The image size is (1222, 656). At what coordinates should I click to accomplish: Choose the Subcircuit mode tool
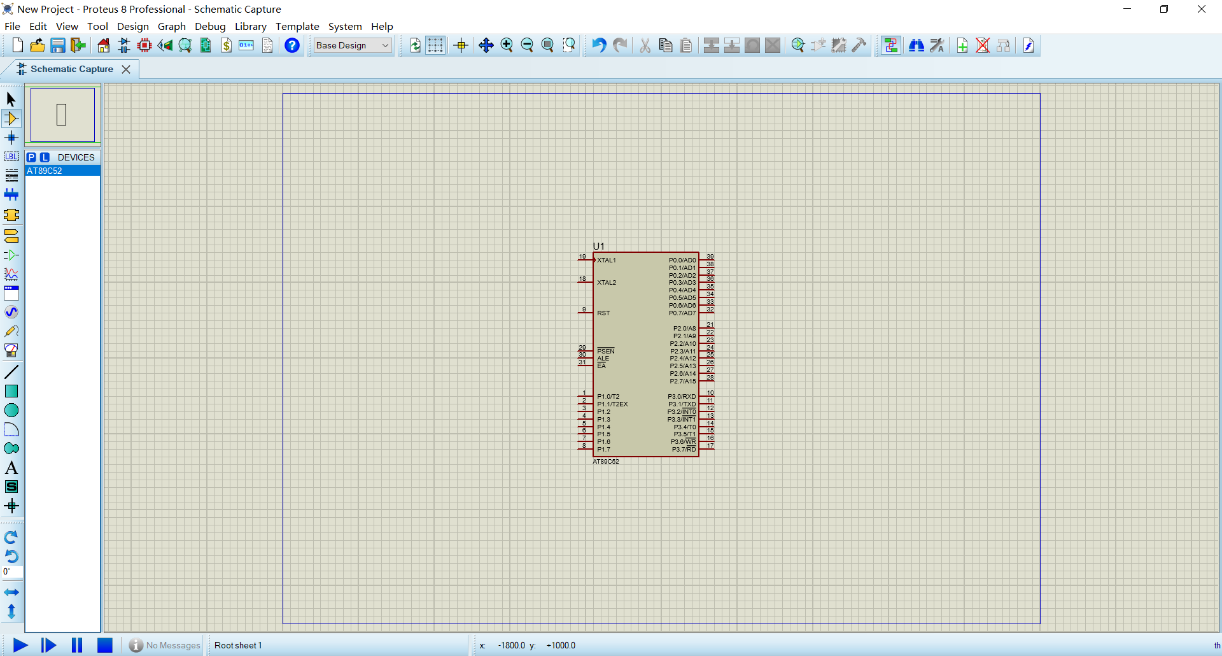(x=11, y=215)
